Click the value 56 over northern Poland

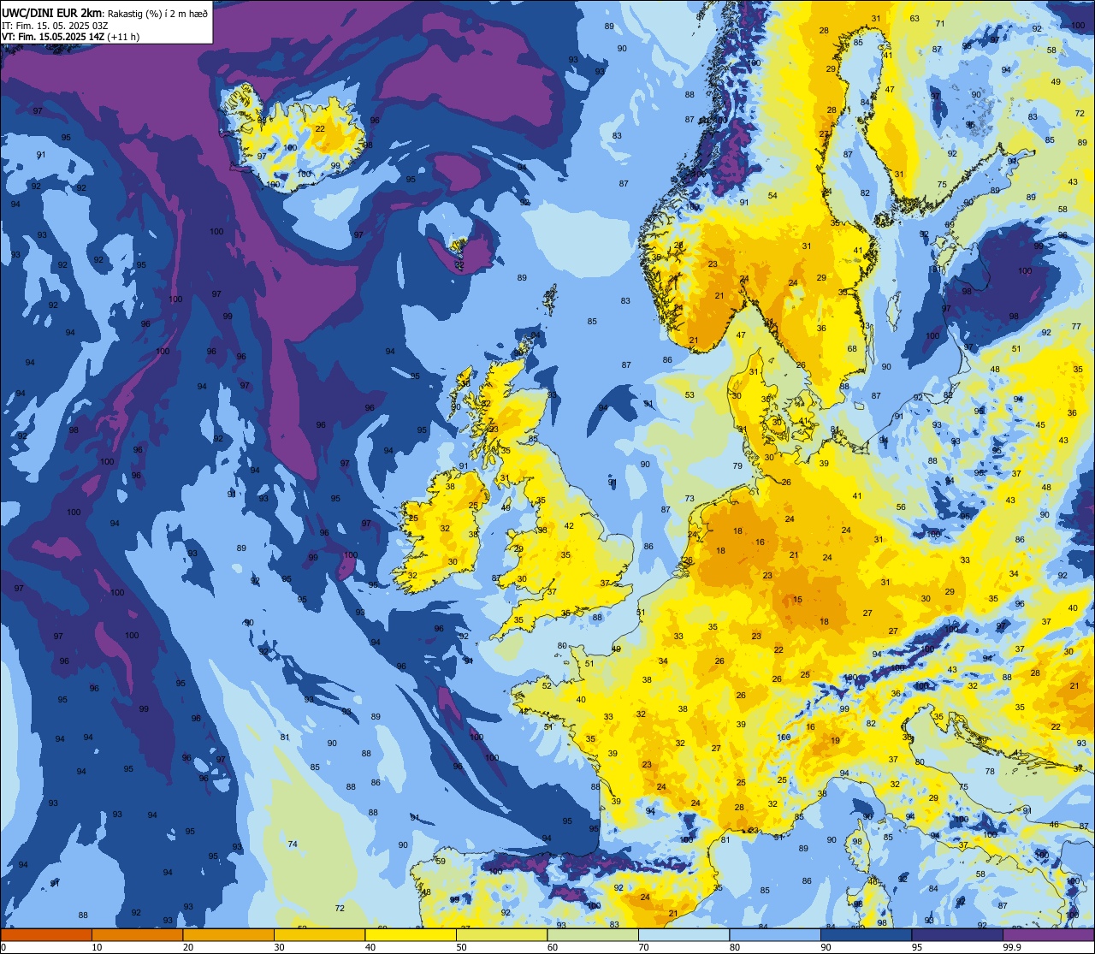coord(901,507)
